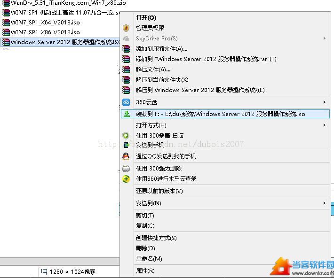The height and width of the screenshot is (278, 334).
Task: Click WinRAR icon beside 添加到 Windows Server 2012 rar
Action: click(x=126, y=59)
